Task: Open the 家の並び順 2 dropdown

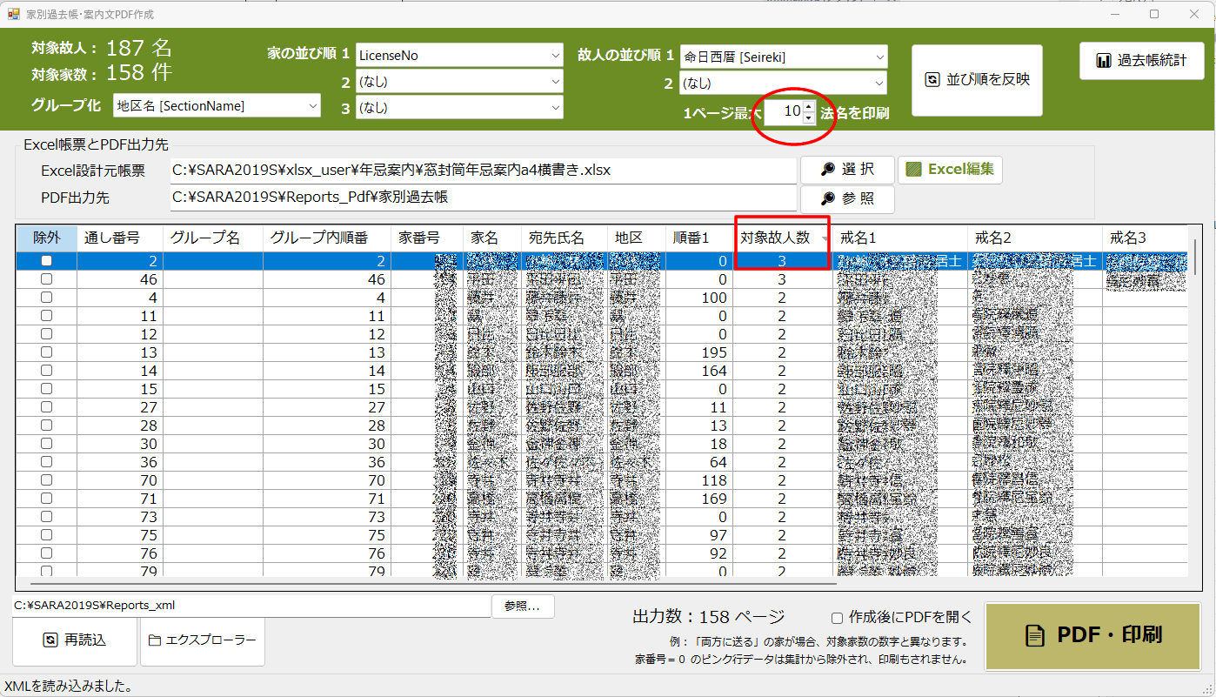Action: (x=459, y=82)
